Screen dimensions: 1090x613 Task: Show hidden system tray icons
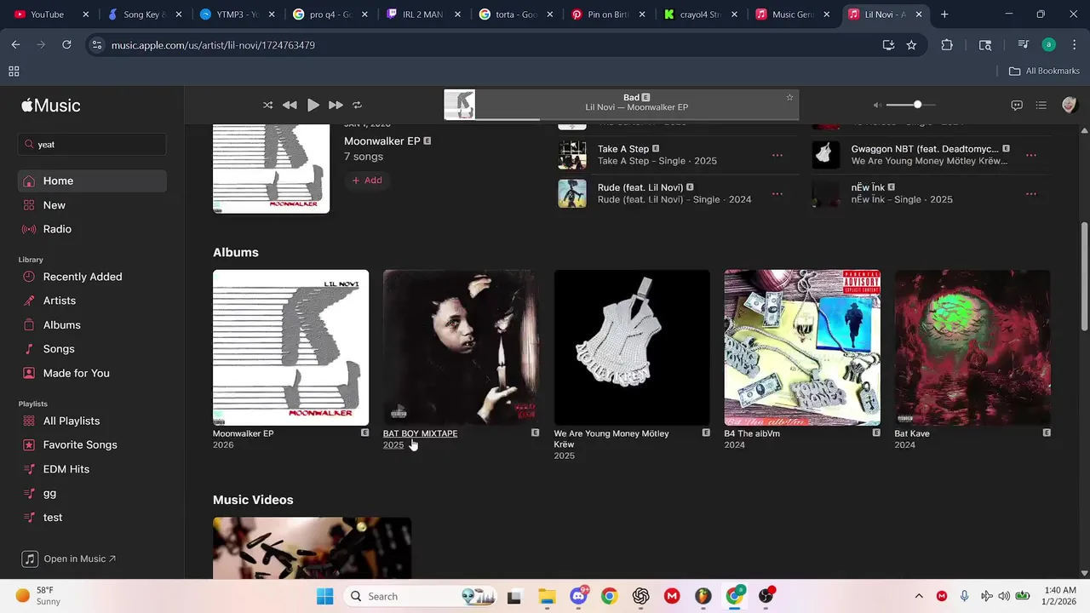(918, 596)
